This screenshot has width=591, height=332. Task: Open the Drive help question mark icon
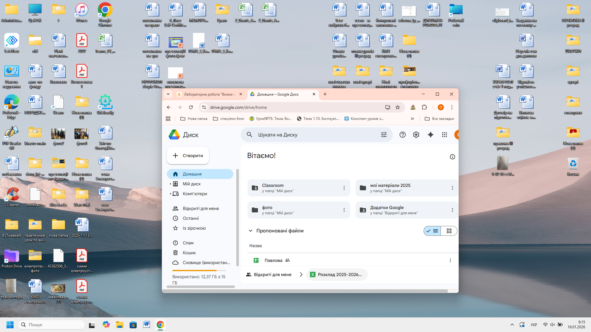(402, 135)
